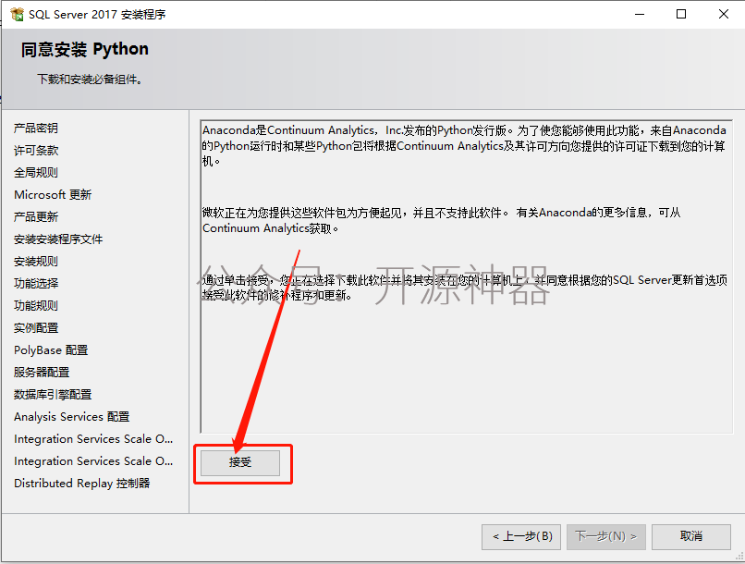Cancel setup with 取消 button
This screenshot has height=564, width=745.
click(690, 537)
